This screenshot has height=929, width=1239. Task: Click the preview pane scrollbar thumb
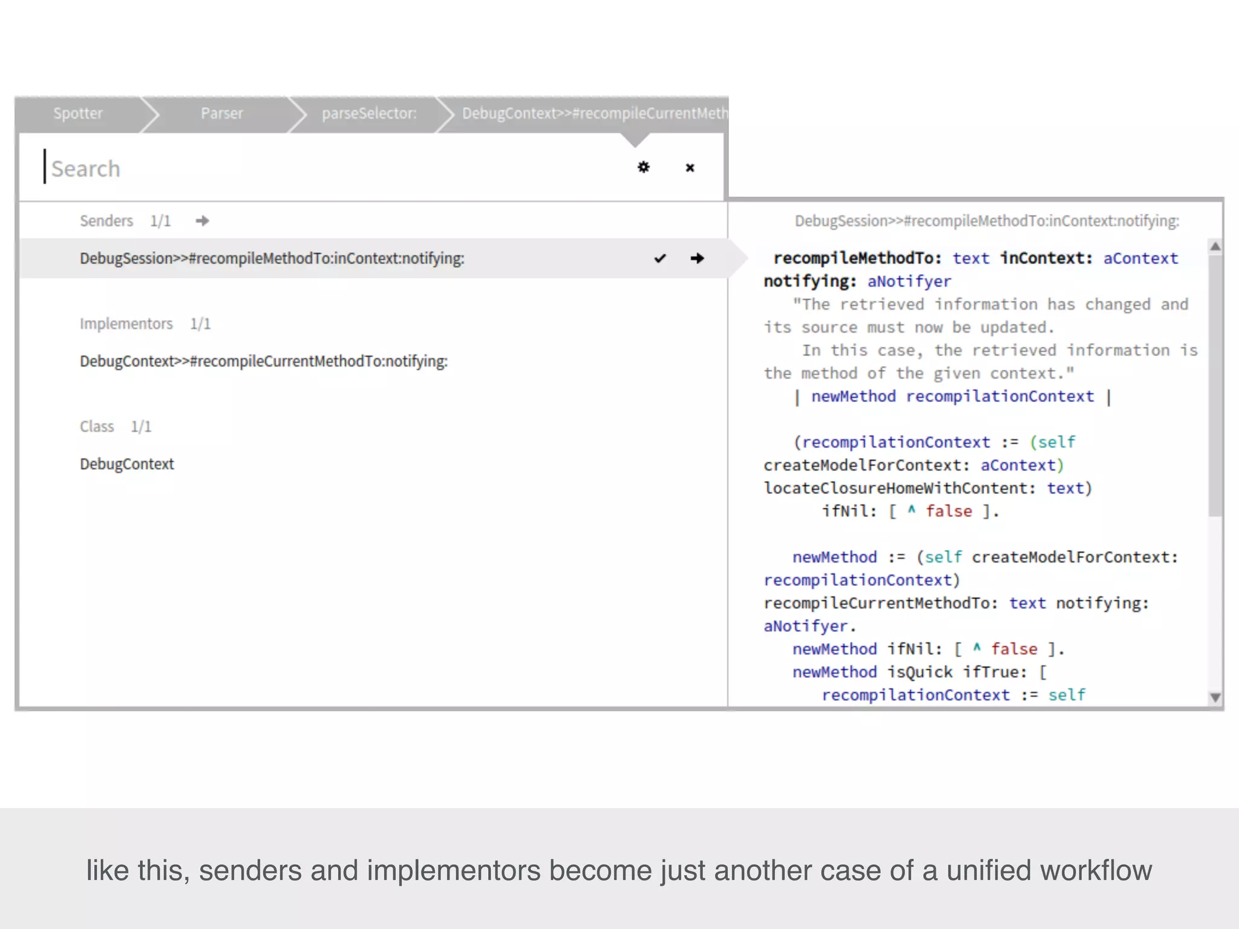(1215, 386)
